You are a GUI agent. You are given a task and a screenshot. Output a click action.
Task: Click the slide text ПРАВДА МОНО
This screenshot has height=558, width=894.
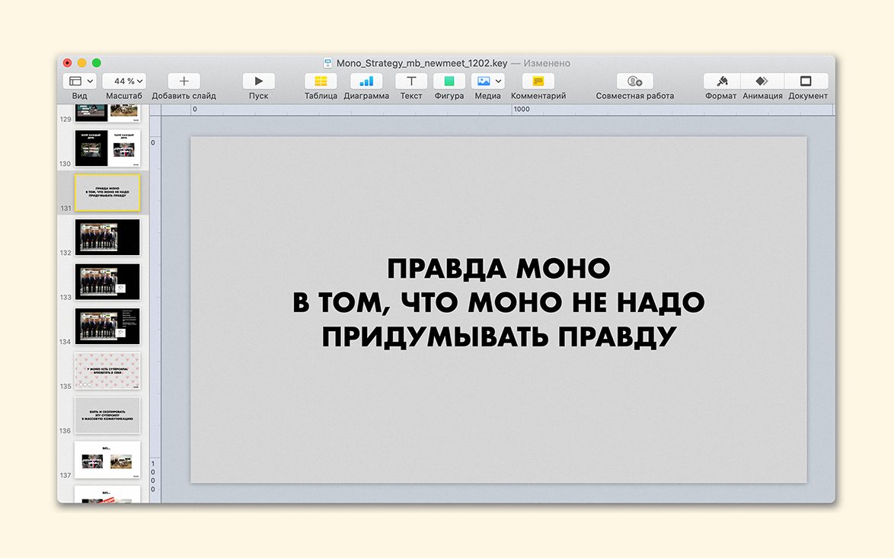tap(499, 269)
